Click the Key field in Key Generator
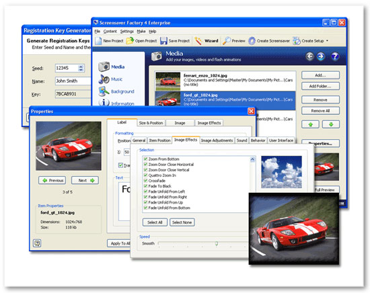 [73, 94]
